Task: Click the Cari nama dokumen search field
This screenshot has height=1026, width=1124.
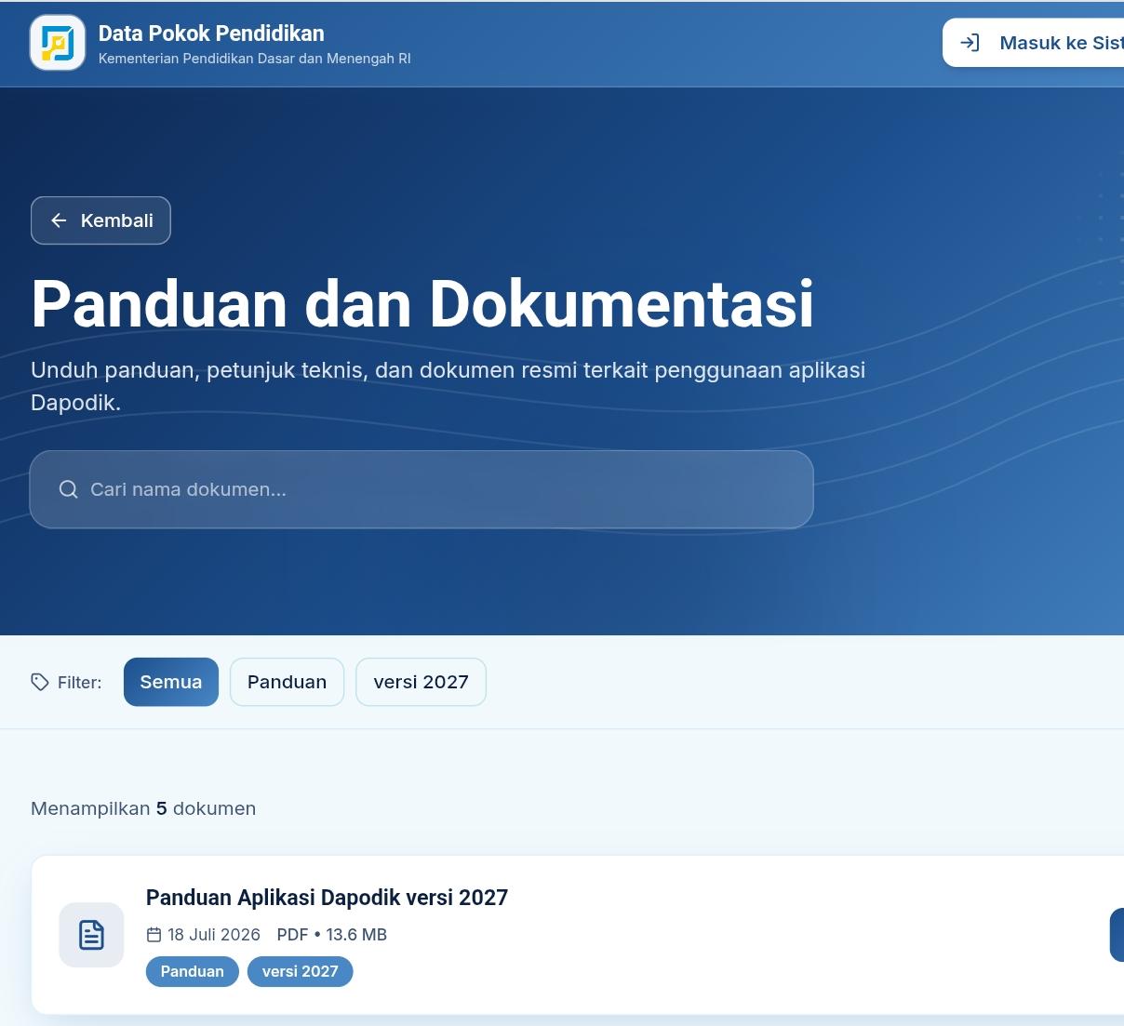Action: pyautogui.click(x=421, y=489)
